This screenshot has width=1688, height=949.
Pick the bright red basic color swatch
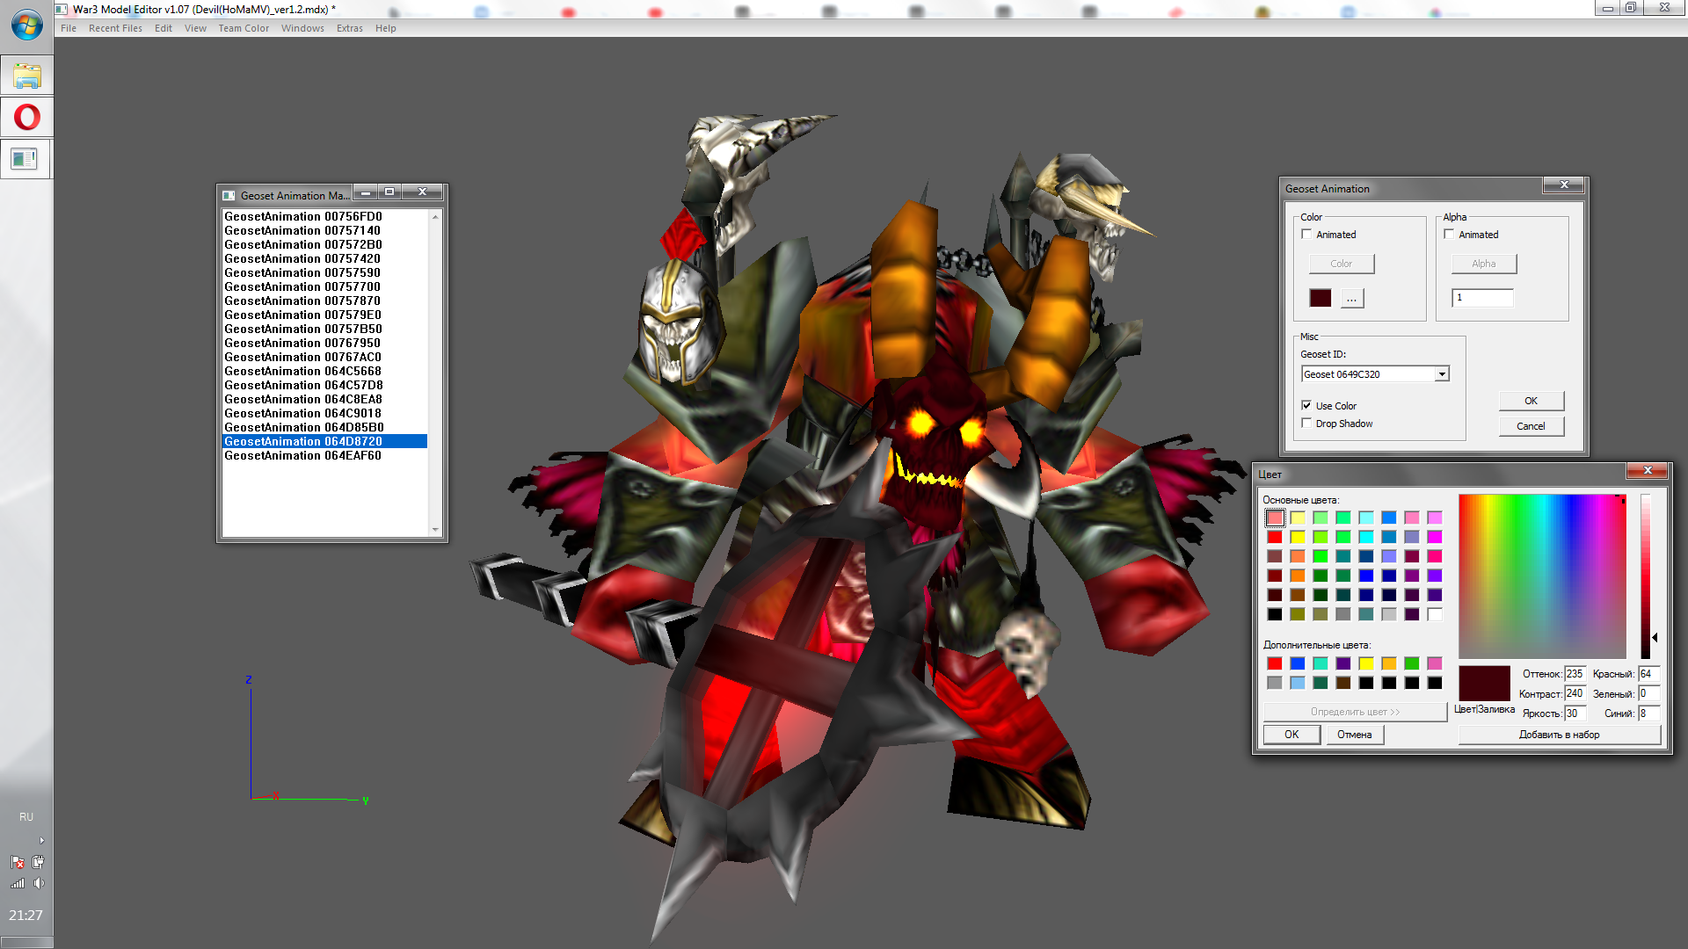tap(1275, 537)
